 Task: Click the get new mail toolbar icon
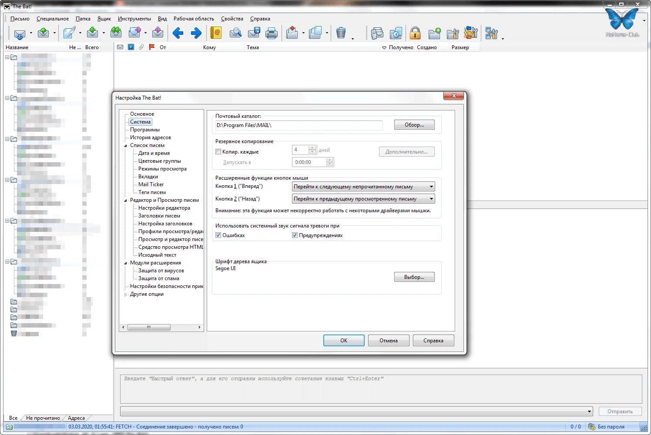[20, 33]
